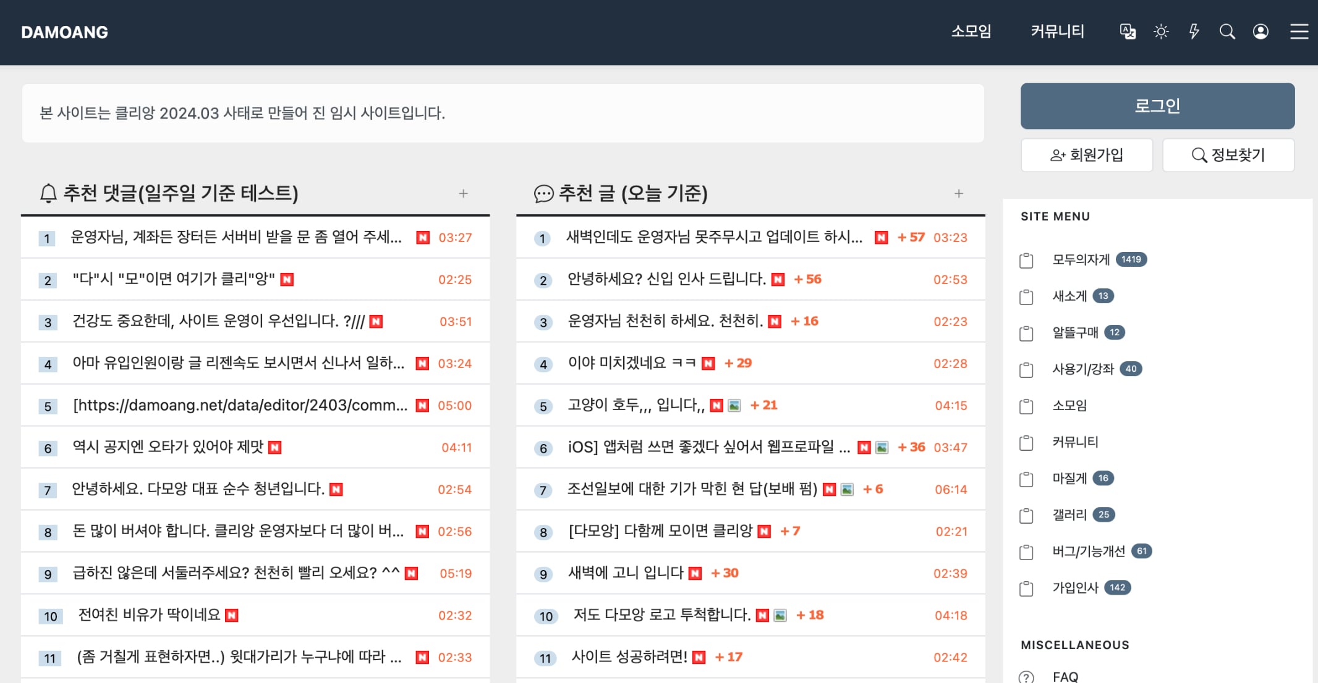Open the user account icon in header
Viewport: 1318px width, 683px height.
(1261, 31)
